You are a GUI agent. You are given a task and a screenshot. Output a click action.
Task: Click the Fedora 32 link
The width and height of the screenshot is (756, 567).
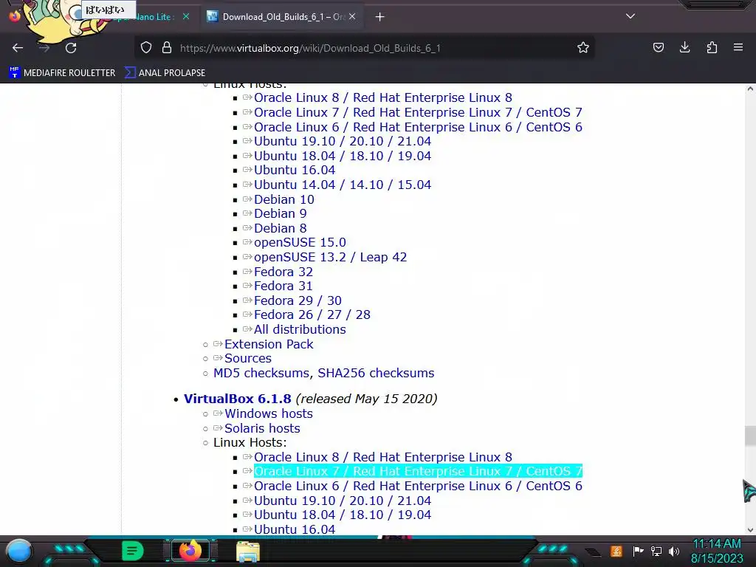283,272
